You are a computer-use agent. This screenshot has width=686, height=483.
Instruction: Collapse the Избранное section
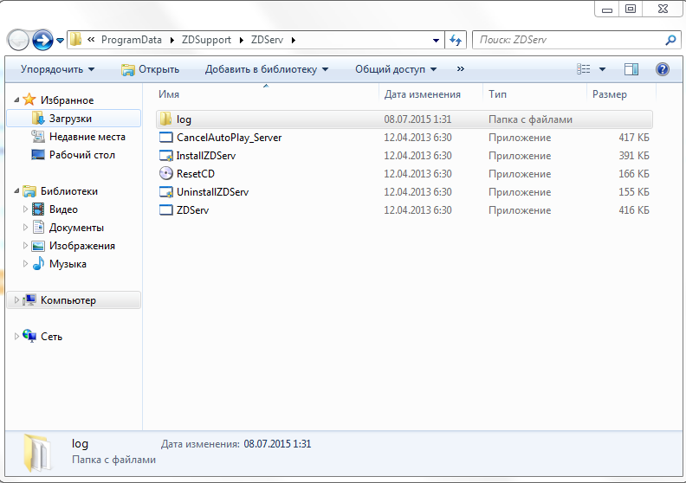(x=16, y=100)
